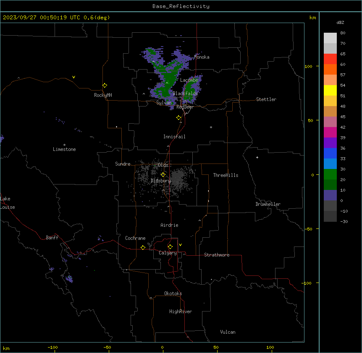Viewport: 362px width, 353px height.
Task: Click the Calgary label
Action: [x=168, y=253]
